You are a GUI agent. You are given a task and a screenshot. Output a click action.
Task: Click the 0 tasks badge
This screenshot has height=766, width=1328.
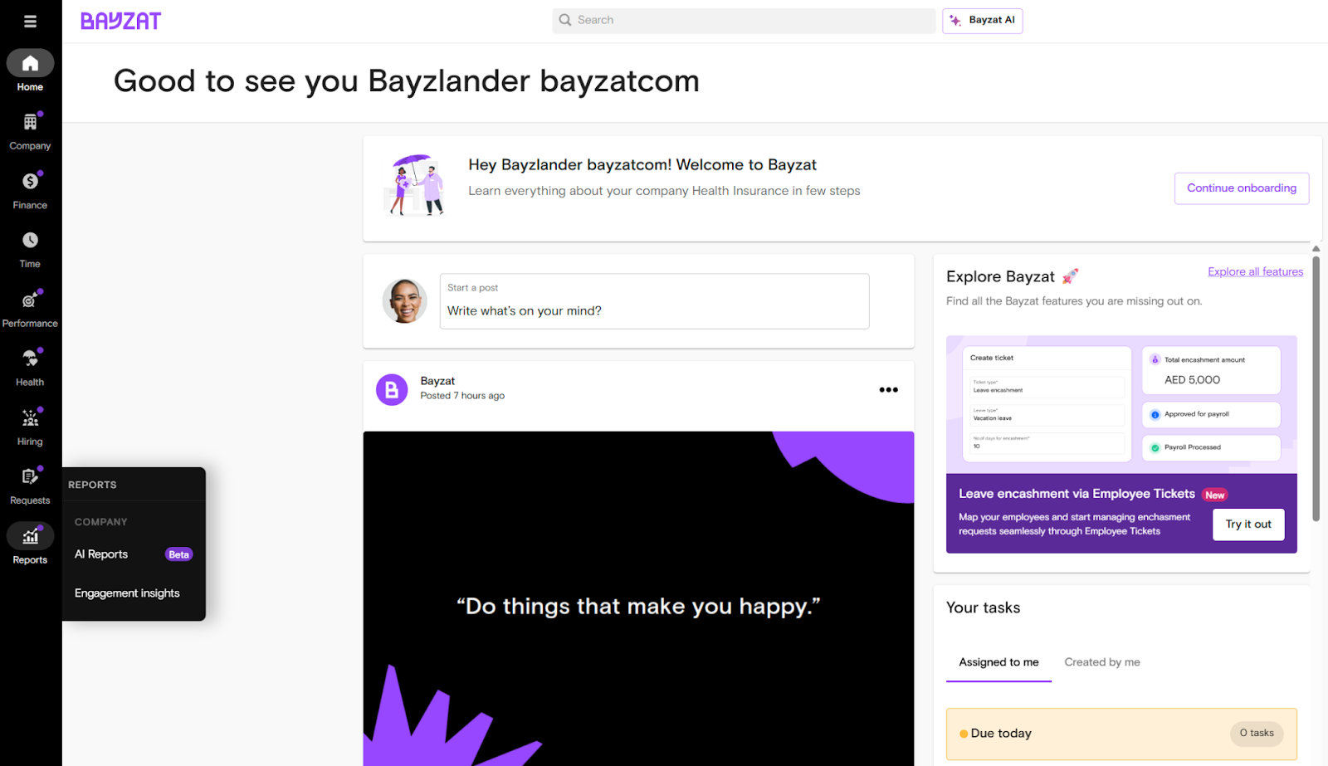click(x=1257, y=734)
